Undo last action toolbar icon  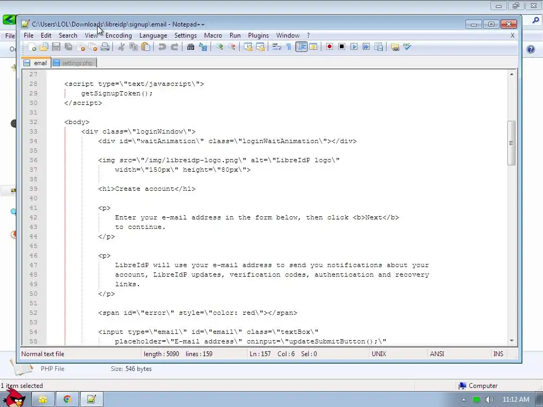coord(162,47)
